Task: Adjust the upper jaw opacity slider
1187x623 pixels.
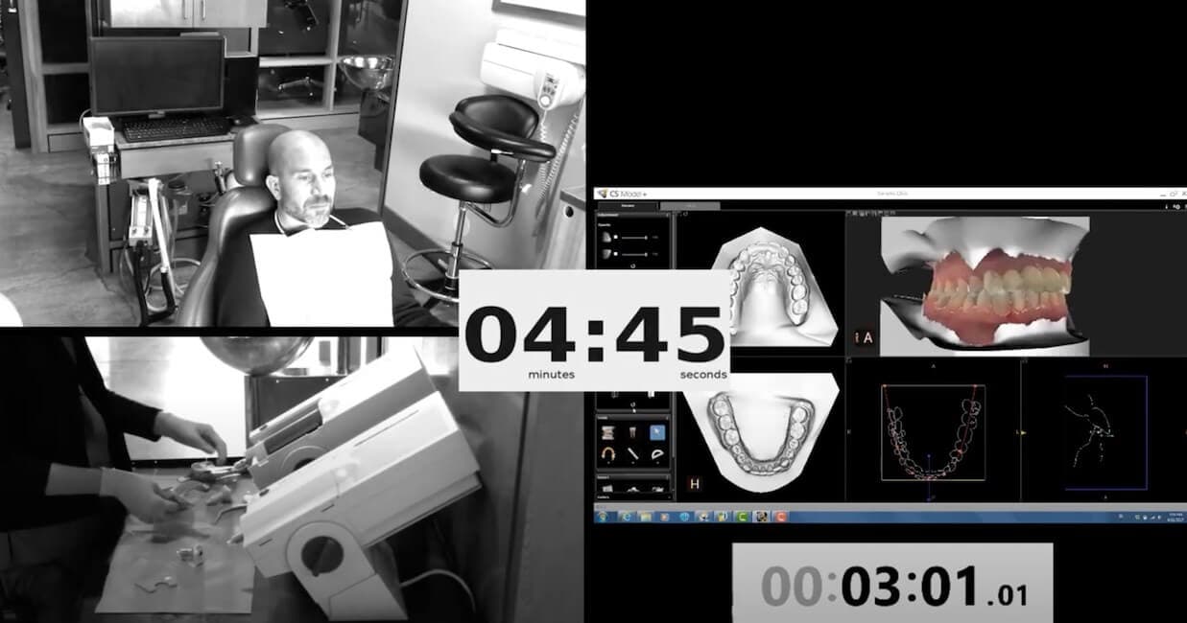Action: [634, 238]
